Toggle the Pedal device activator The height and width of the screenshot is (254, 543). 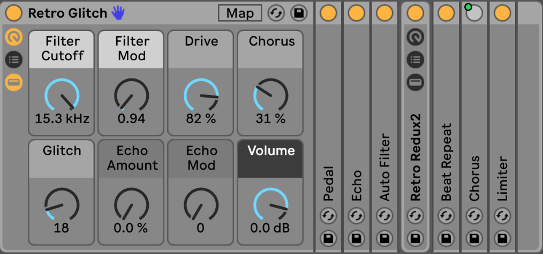[x=328, y=13]
